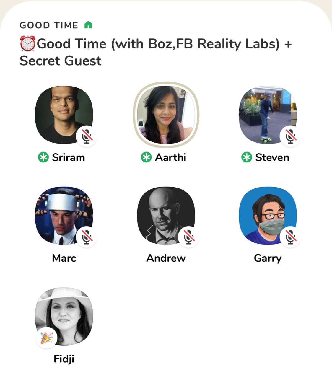This screenshot has height=378, width=332.
Task: Tap the party popper badge on Fidji
Action: coord(47,338)
